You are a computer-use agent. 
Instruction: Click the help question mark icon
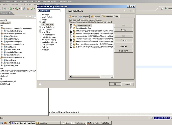40,84
